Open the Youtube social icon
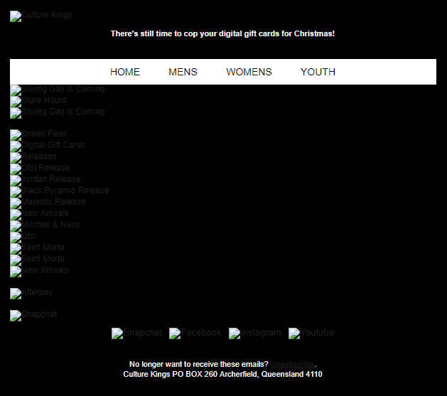 [311, 333]
